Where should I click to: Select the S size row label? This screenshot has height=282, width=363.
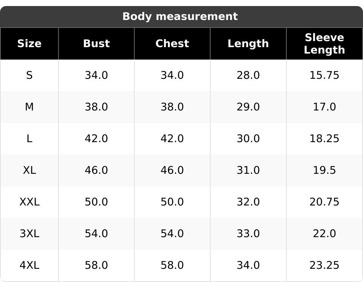tap(29, 75)
